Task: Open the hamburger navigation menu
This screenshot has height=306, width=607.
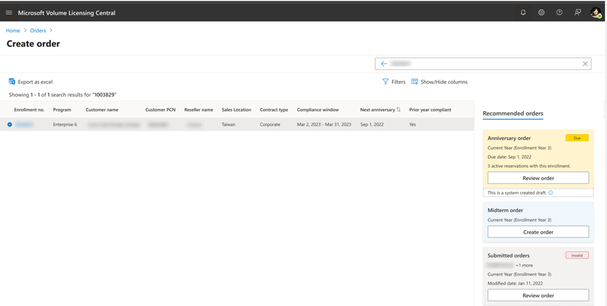Action: tap(9, 13)
